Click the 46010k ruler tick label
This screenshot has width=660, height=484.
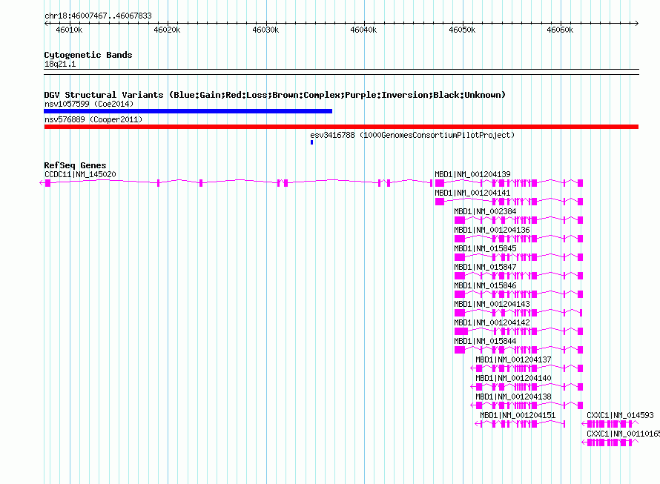(x=69, y=30)
